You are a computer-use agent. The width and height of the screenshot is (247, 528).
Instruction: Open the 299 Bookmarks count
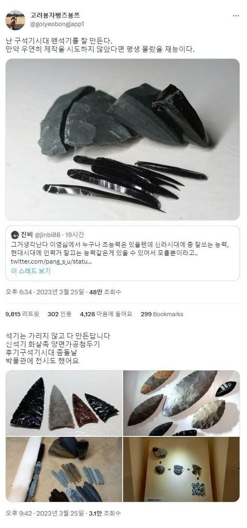click(162, 314)
